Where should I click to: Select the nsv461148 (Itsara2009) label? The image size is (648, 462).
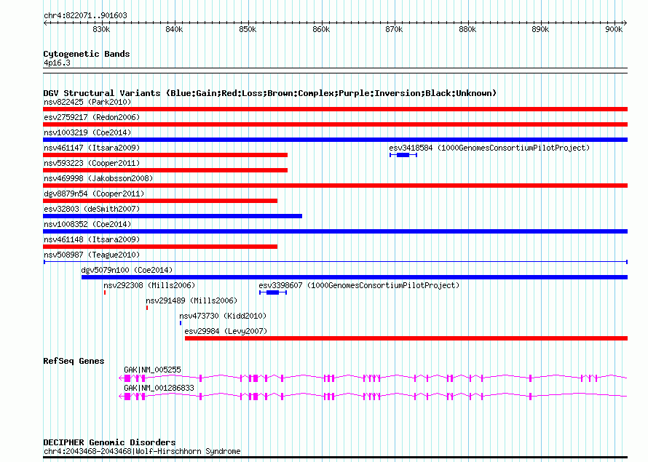[x=92, y=239]
